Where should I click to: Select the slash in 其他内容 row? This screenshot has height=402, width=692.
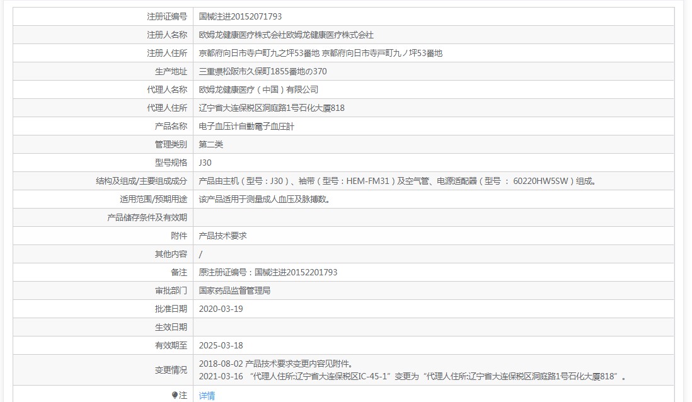(202, 253)
